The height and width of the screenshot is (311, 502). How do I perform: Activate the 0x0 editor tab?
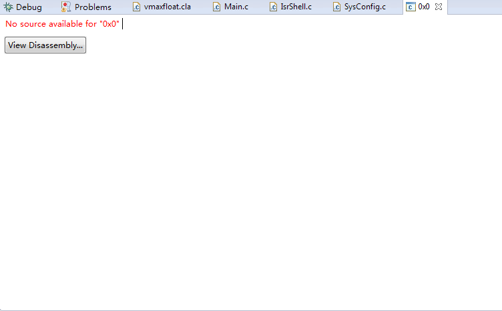423,7
